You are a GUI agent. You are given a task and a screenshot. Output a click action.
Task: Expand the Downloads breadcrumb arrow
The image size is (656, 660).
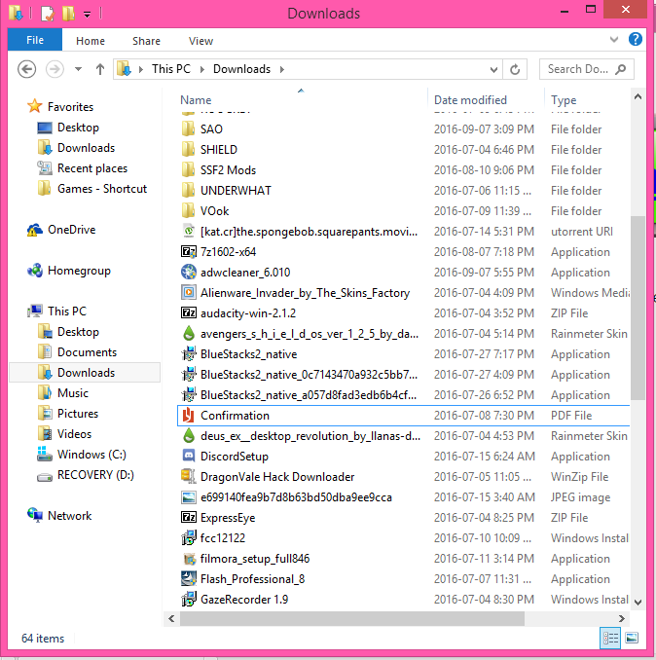[x=282, y=69]
